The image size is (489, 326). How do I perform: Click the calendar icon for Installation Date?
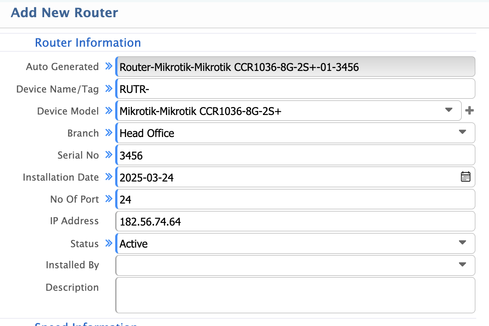tap(466, 177)
